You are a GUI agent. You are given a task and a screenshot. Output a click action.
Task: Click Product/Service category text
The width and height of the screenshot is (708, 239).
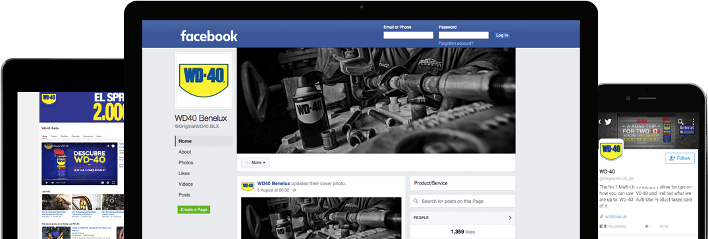431,183
